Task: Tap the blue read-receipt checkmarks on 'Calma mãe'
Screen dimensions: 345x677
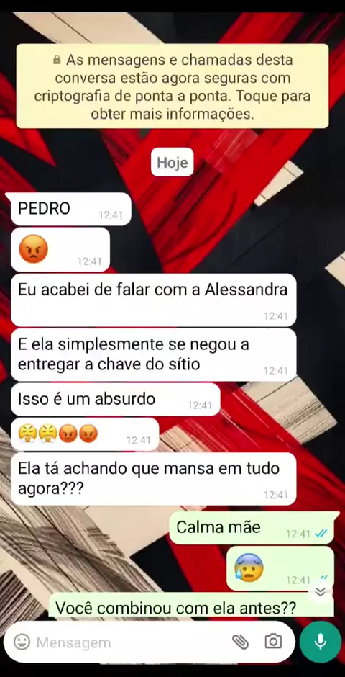Action: [x=321, y=534]
